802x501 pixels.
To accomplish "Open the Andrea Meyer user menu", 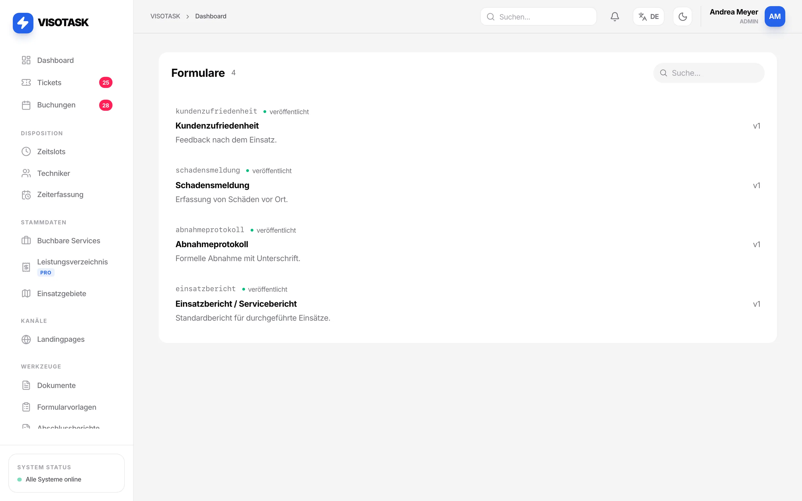I will pos(747,17).
